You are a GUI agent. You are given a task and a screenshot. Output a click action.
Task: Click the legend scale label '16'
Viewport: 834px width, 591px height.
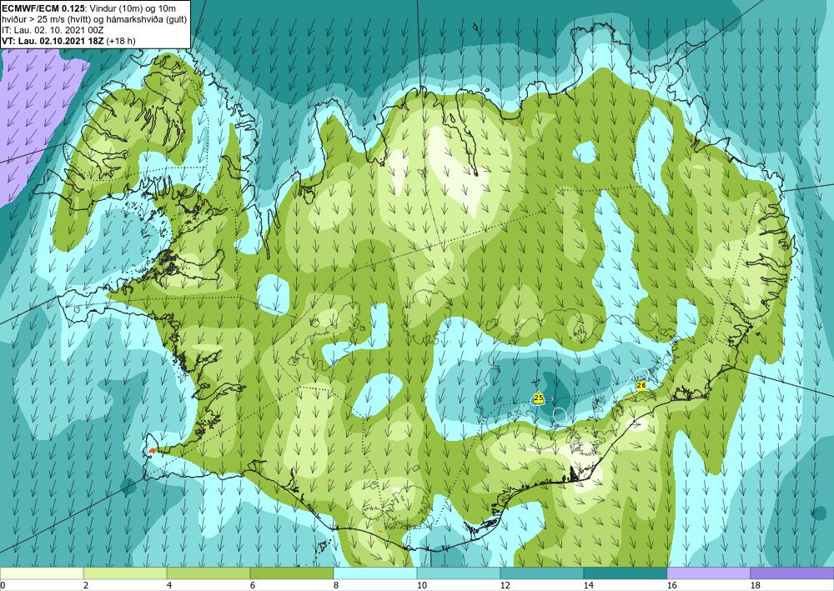(x=671, y=585)
